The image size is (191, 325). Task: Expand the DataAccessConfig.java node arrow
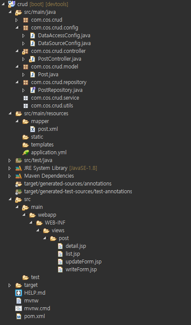[x=24, y=36]
